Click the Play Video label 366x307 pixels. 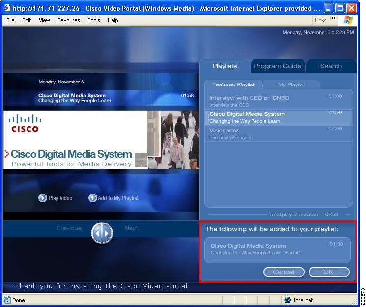coord(60,198)
